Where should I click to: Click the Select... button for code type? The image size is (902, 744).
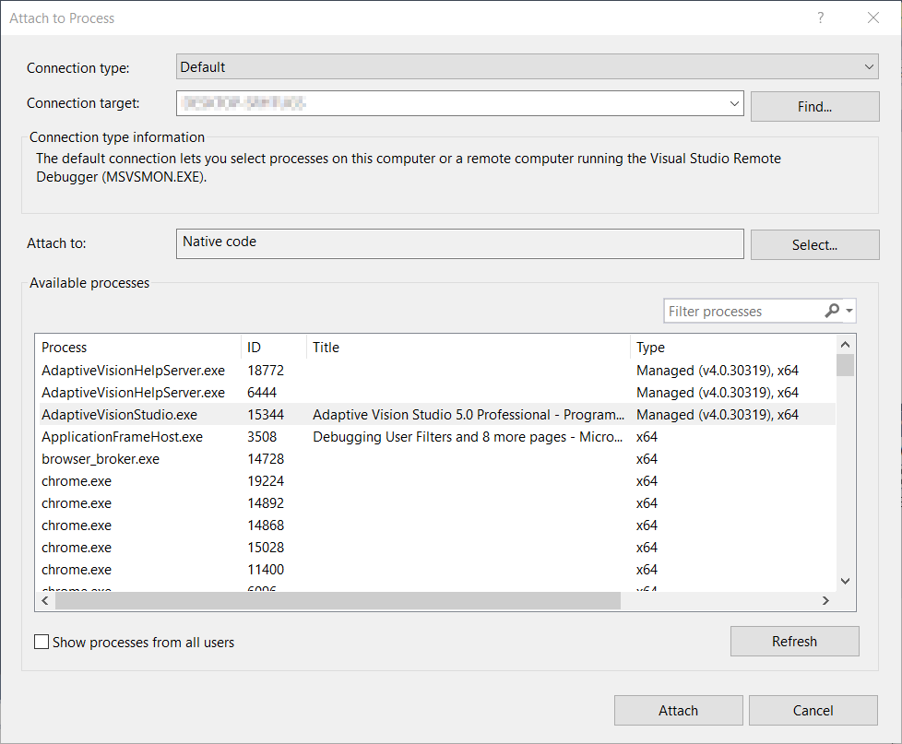[x=814, y=245]
